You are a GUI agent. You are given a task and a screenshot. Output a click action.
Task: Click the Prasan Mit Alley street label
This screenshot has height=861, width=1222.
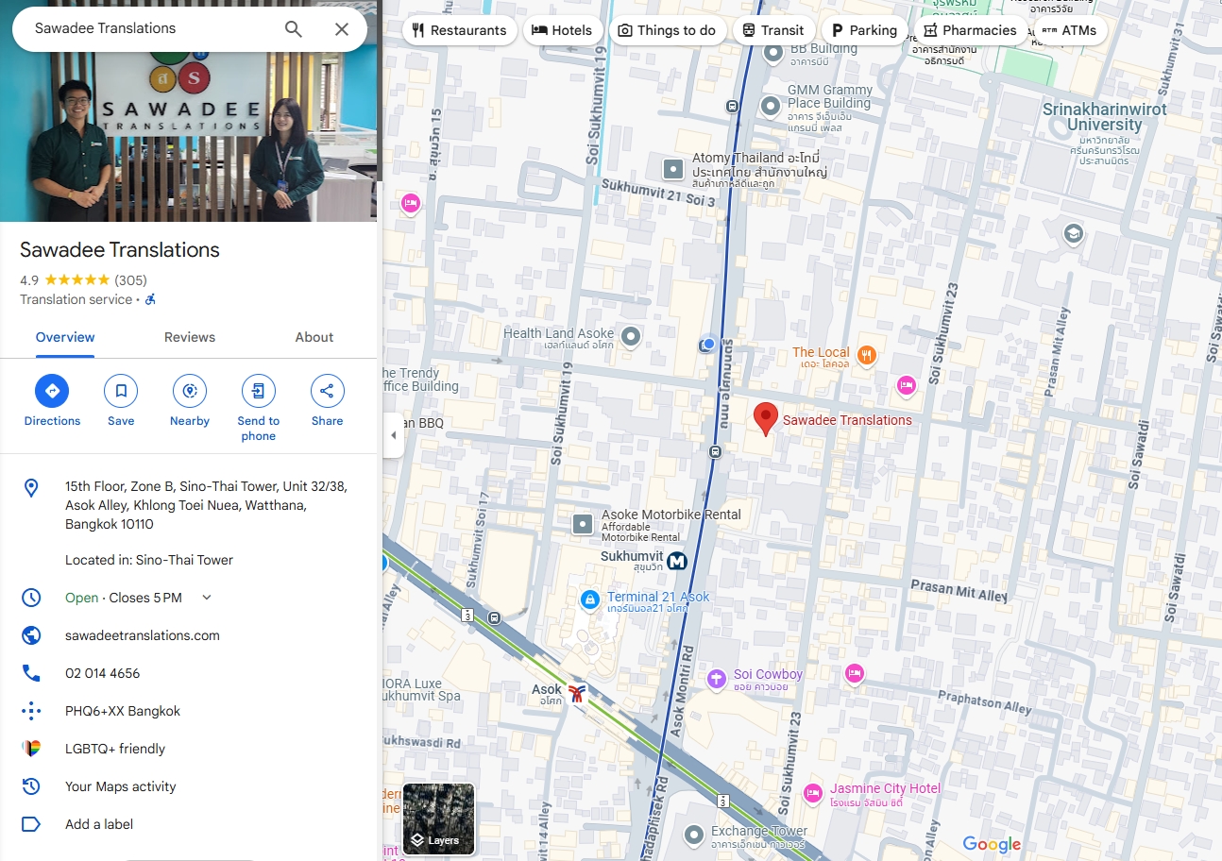point(959,591)
